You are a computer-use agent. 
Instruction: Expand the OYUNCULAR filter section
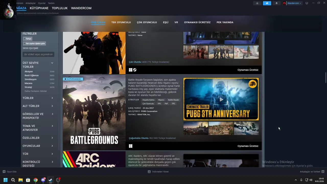38,146
